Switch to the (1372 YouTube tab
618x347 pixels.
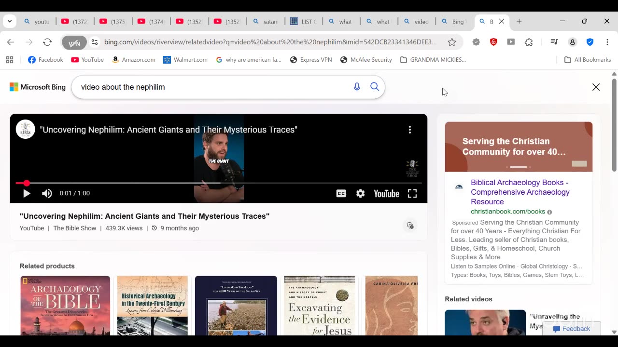[75, 22]
